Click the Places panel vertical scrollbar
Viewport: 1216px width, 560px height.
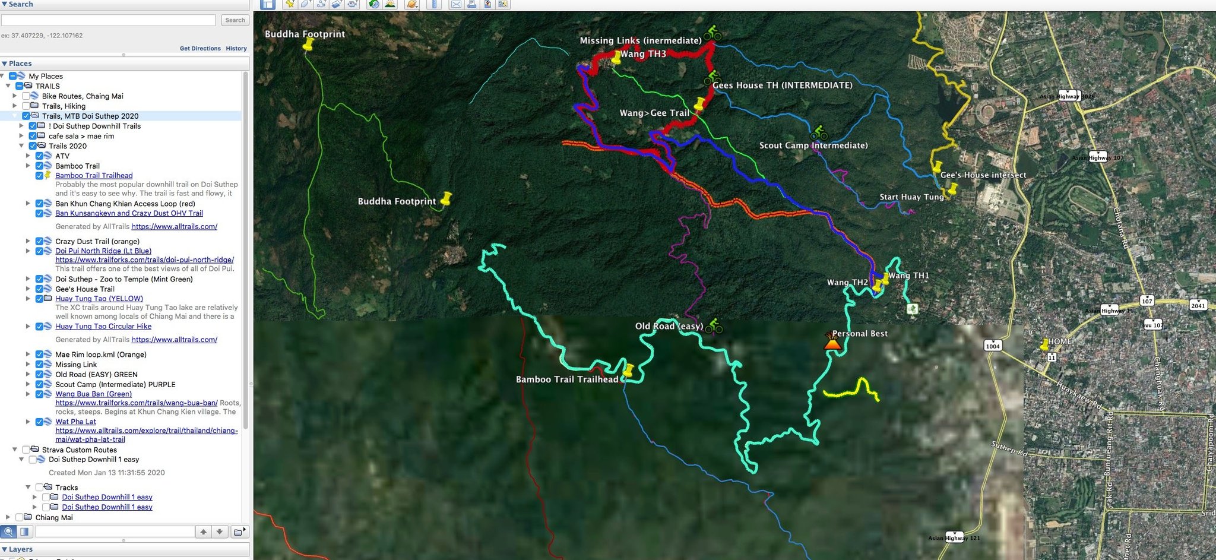246,249
